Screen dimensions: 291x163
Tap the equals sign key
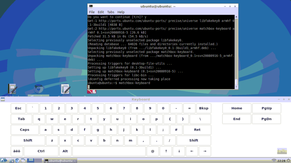[x=189, y=108]
